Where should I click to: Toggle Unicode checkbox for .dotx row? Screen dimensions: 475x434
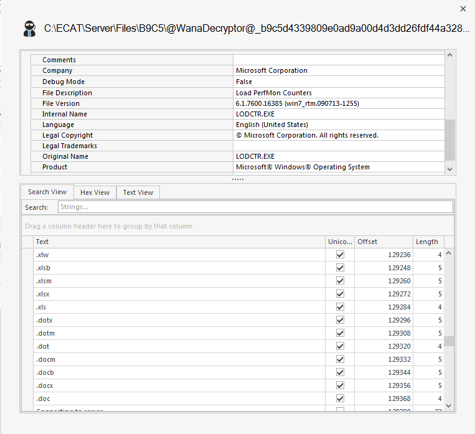coord(340,320)
